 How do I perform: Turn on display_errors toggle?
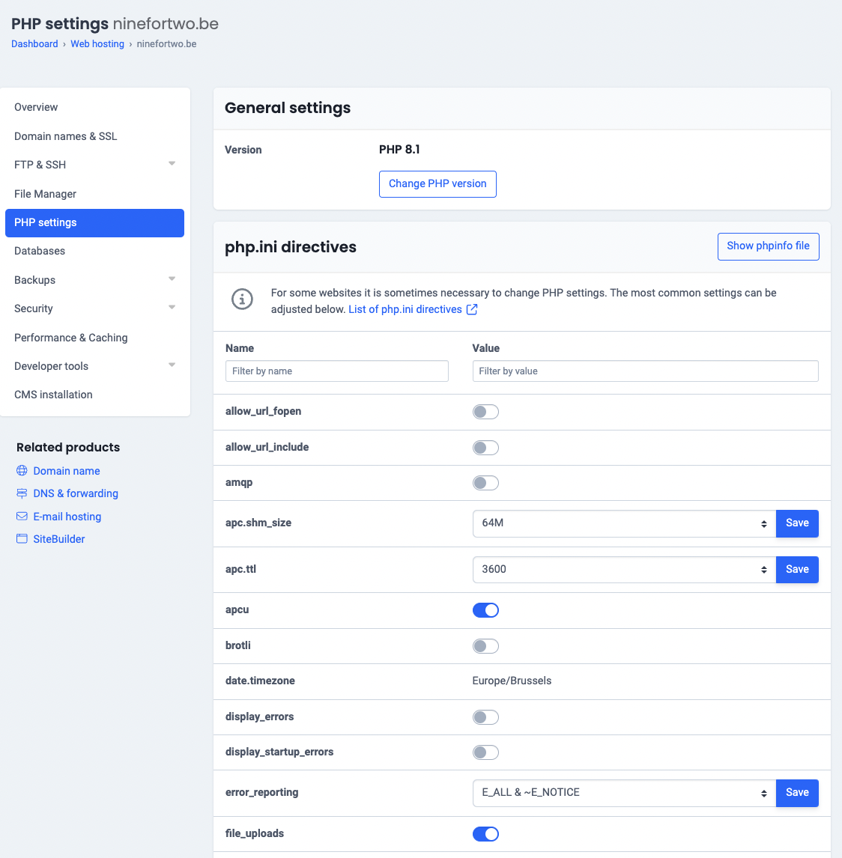click(485, 717)
